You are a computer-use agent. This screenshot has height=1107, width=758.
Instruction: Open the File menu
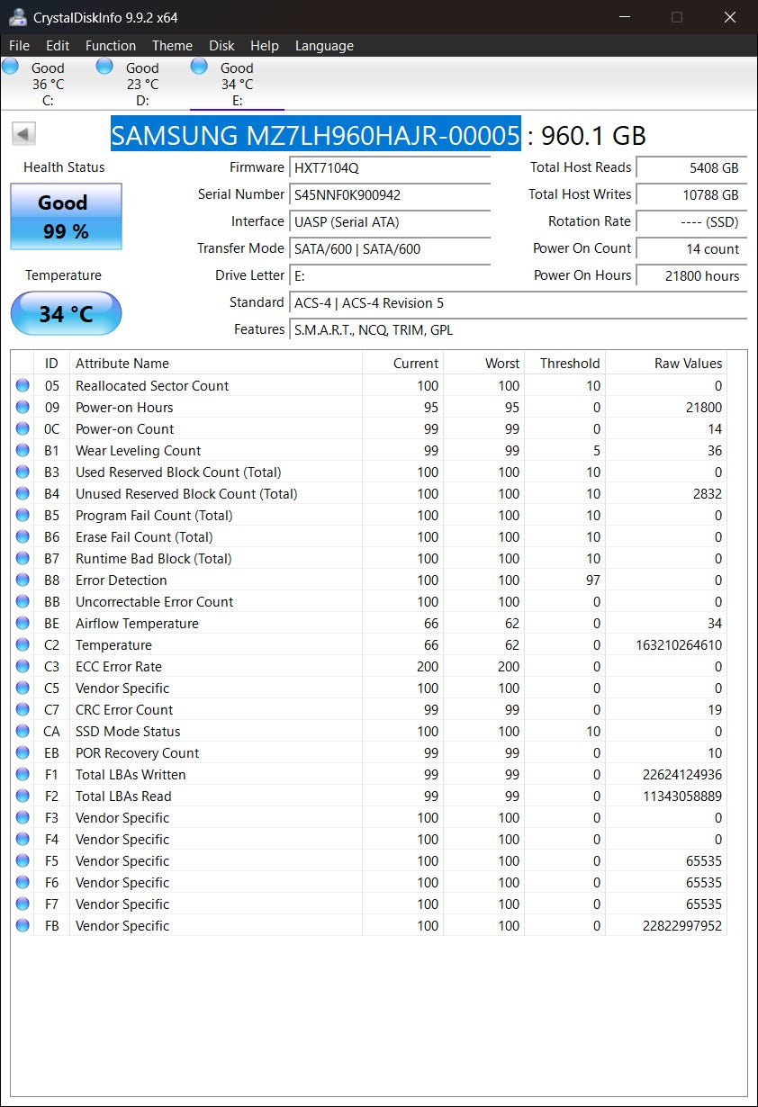pyautogui.click(x=19, y=46)
